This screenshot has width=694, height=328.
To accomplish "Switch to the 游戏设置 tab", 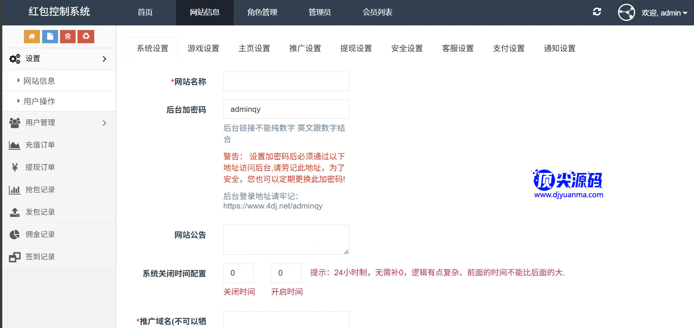I will [x=203, y=49].
